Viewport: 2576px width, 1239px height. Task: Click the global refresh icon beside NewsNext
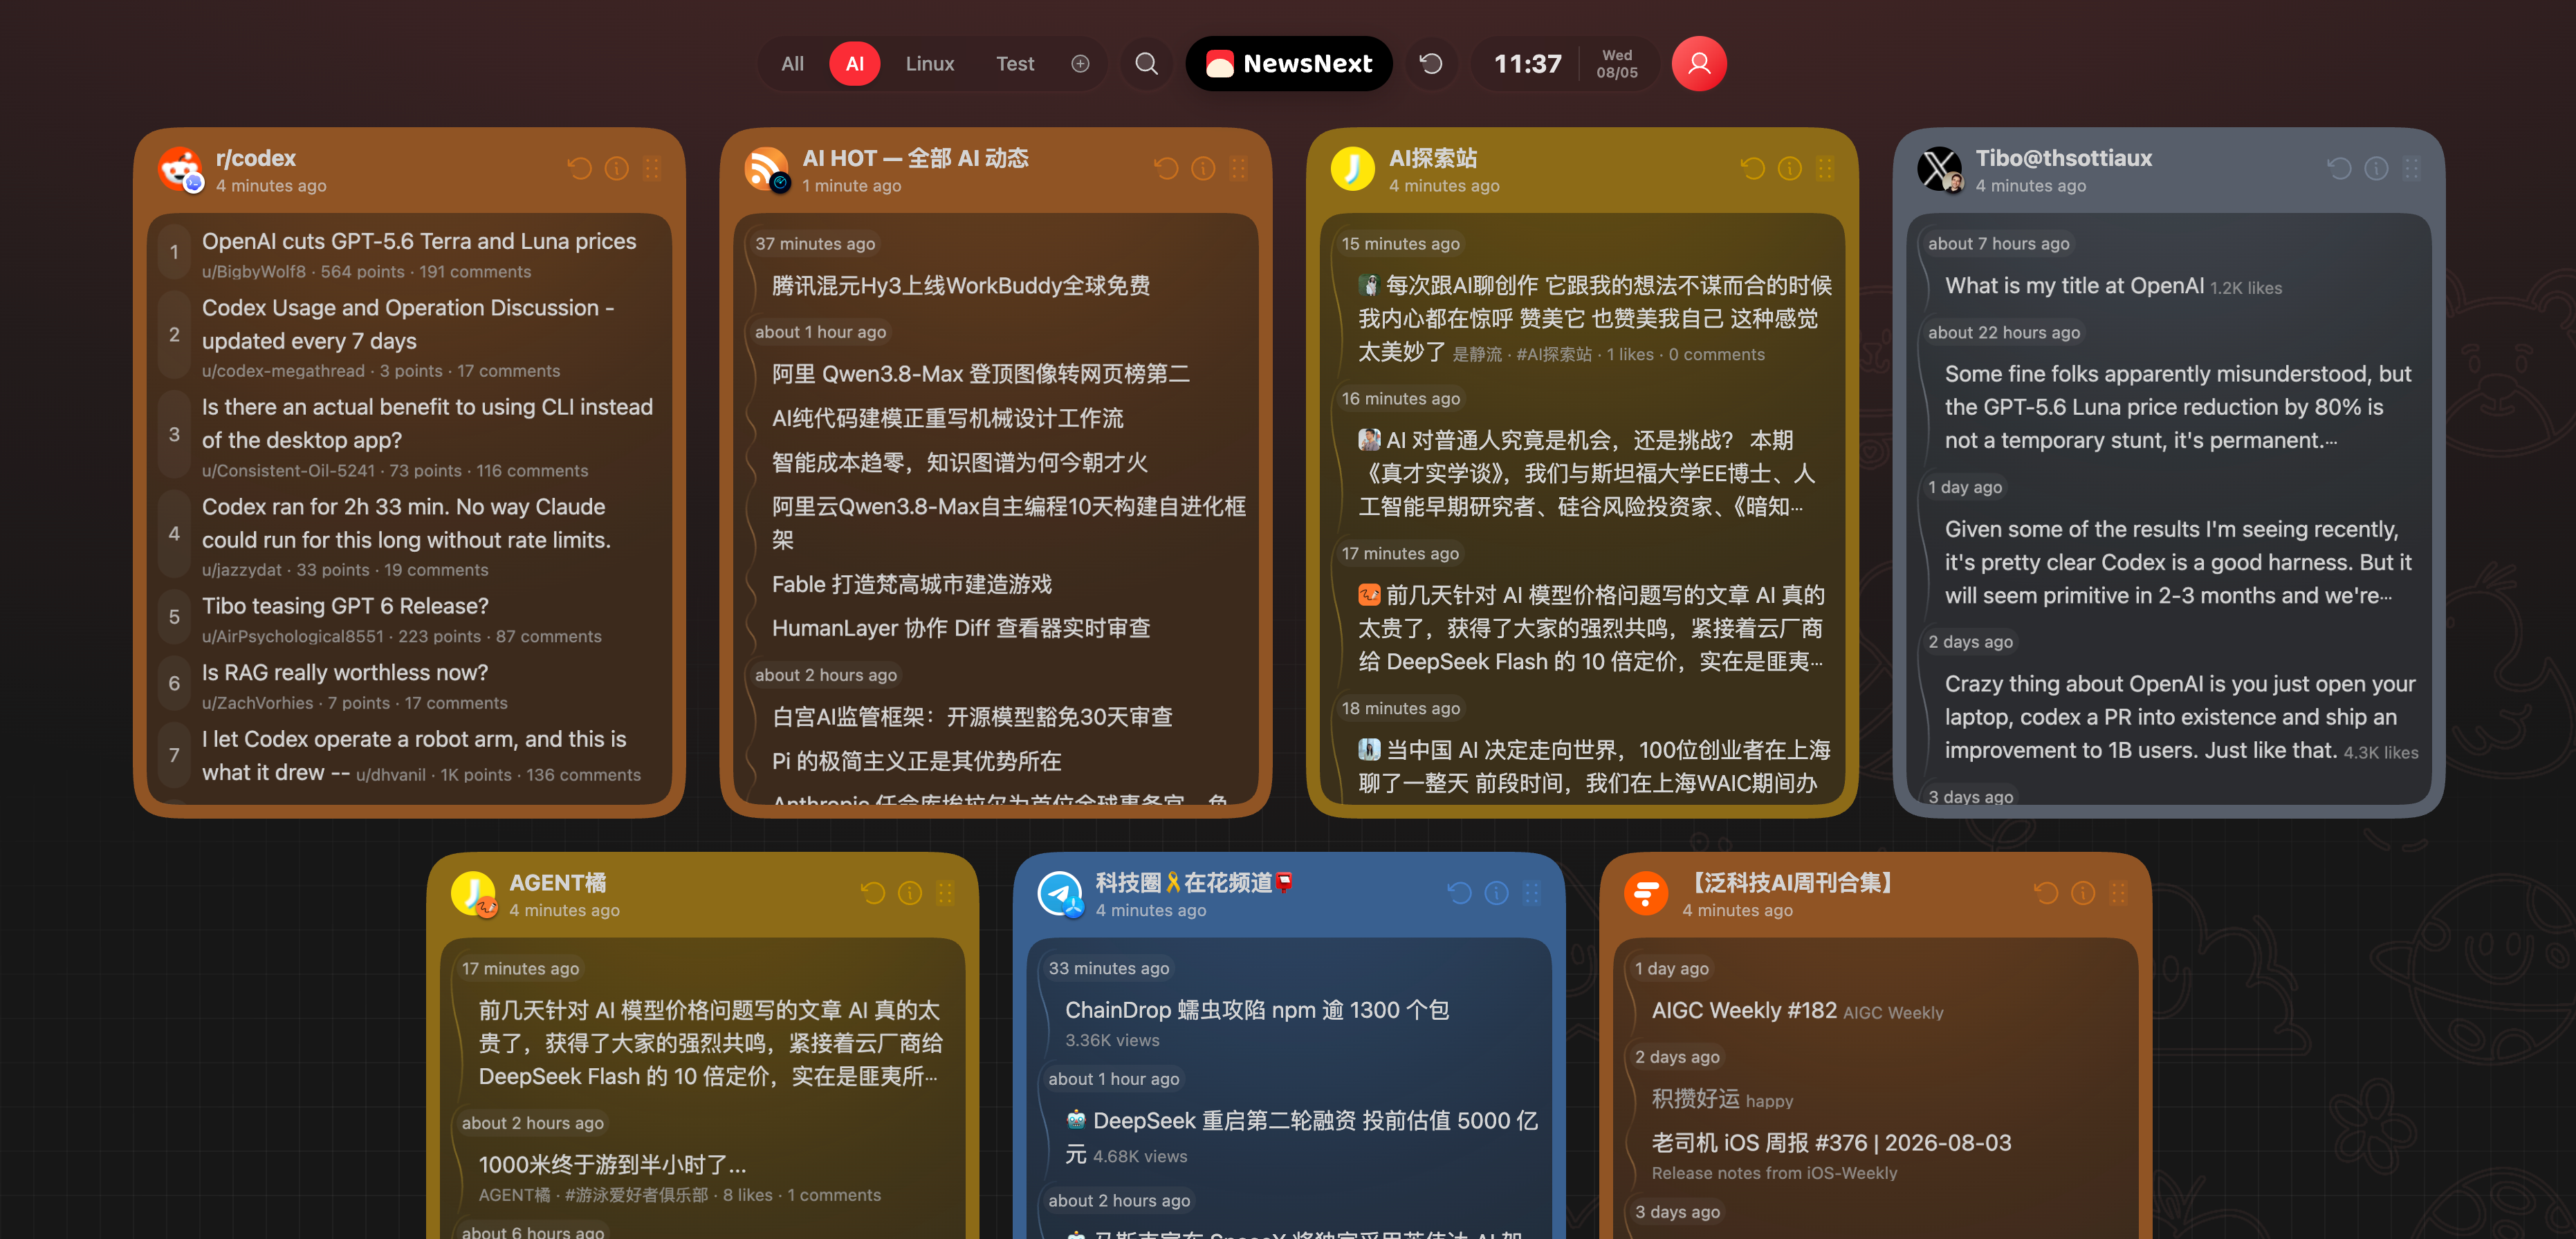pyautogui.click(x=1432, y=64)
